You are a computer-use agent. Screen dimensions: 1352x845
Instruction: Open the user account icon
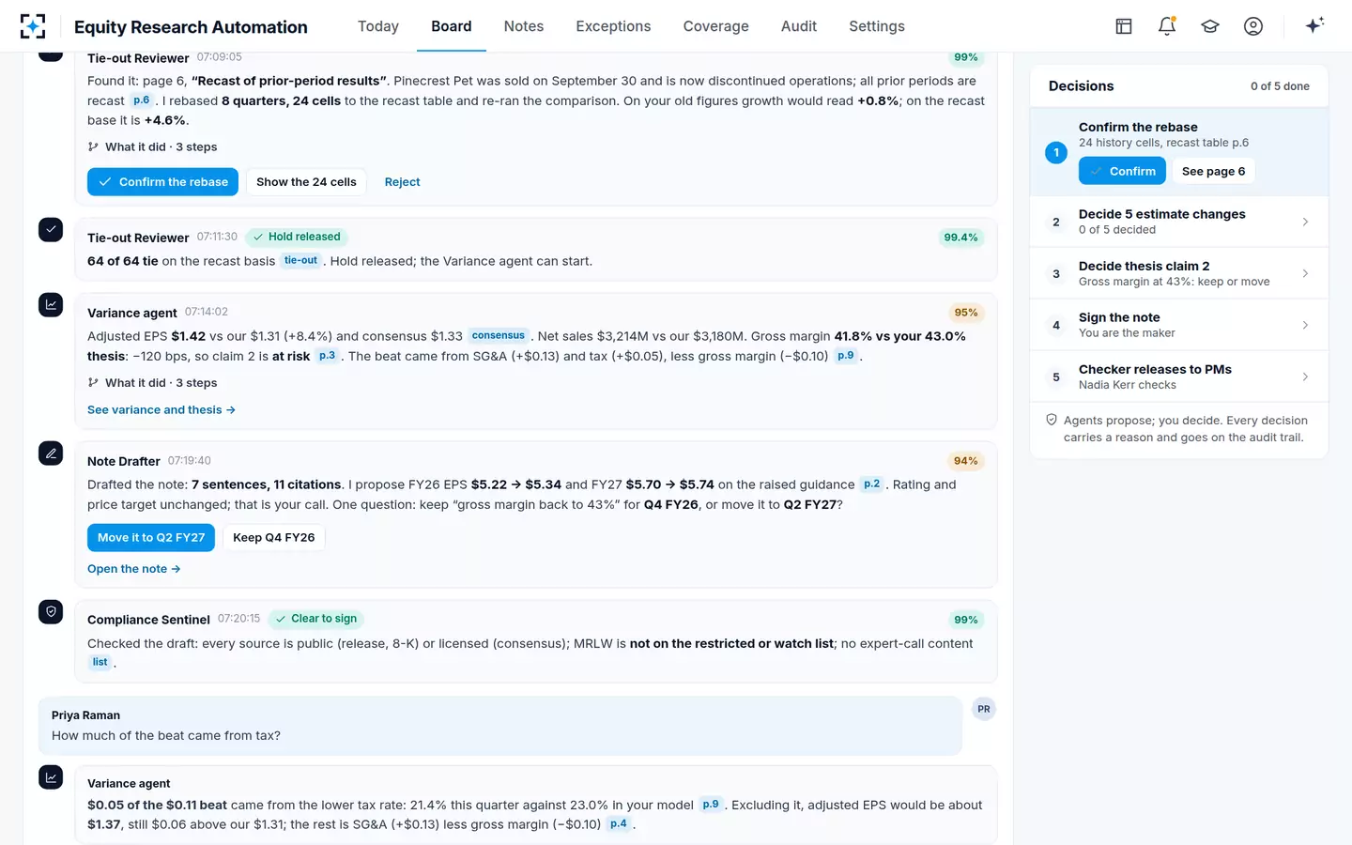pos(1253,26)
